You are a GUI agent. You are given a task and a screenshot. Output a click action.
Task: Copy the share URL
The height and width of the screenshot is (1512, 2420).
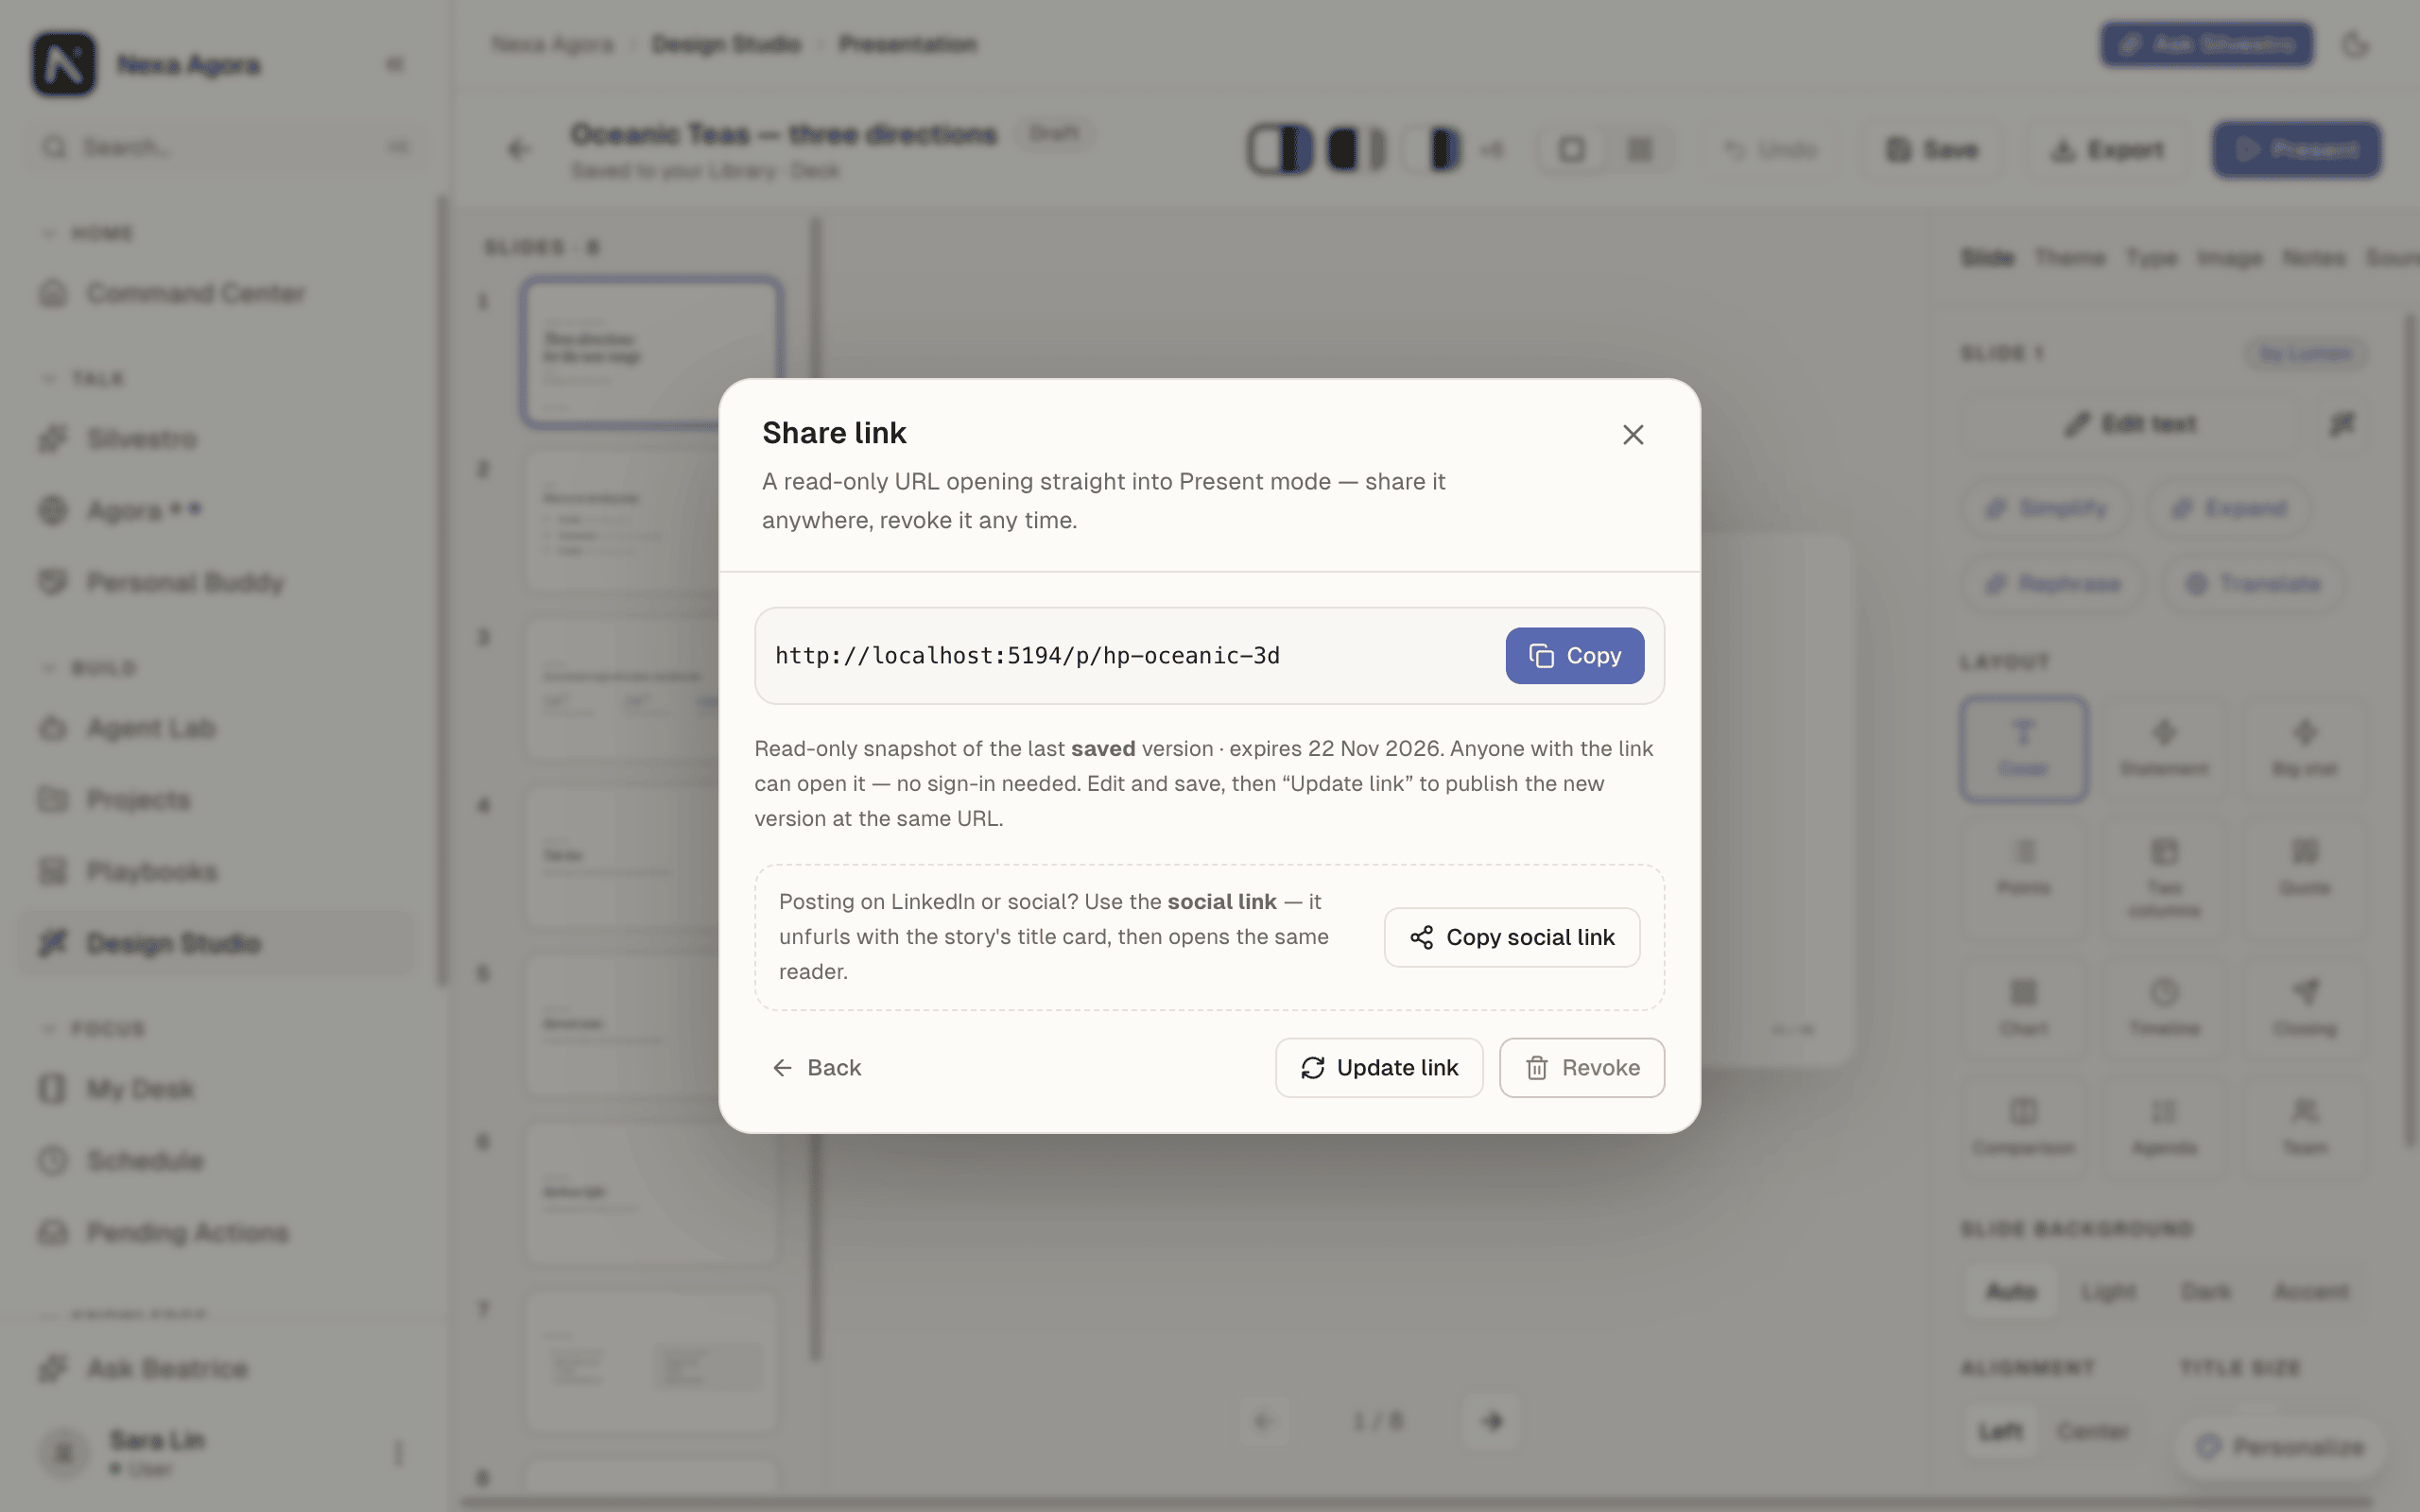[1574, 656]
